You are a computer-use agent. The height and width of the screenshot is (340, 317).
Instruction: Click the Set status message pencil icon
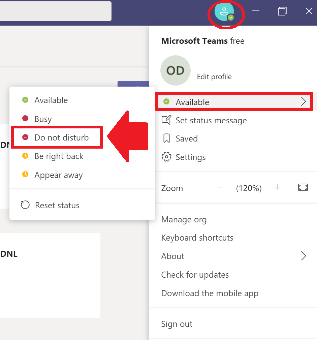(x=166, y=120)
